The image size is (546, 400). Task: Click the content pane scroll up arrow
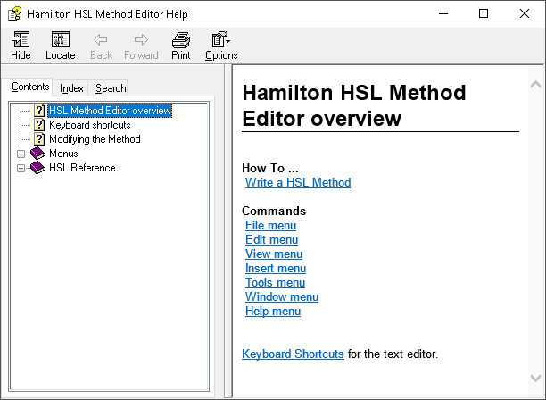click(x=535, y=85)
